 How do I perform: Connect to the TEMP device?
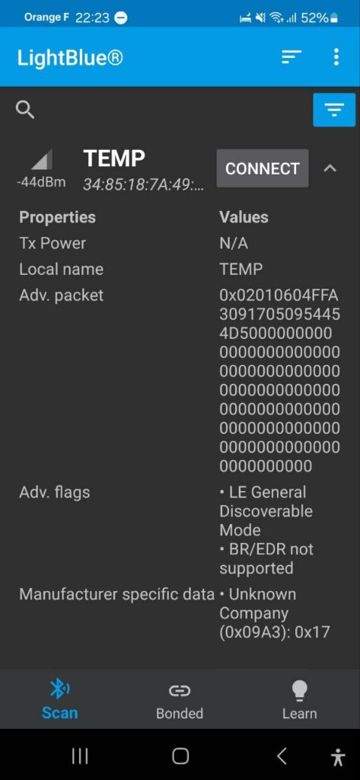pos(263,168)
